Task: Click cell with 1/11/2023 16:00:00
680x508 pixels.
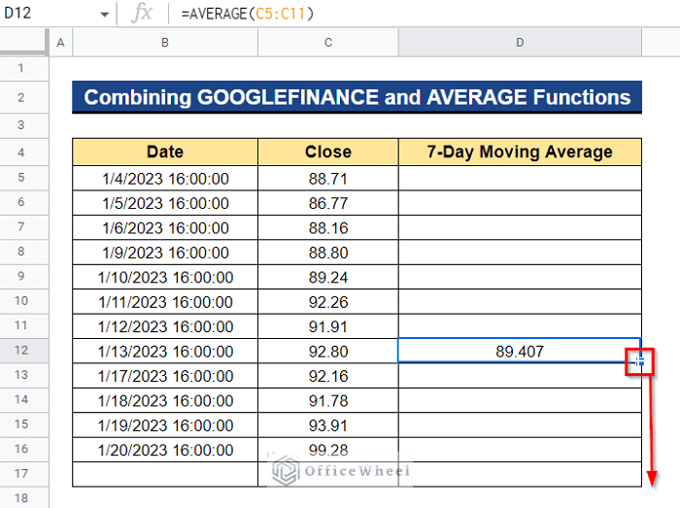Action: pos(165,302)
